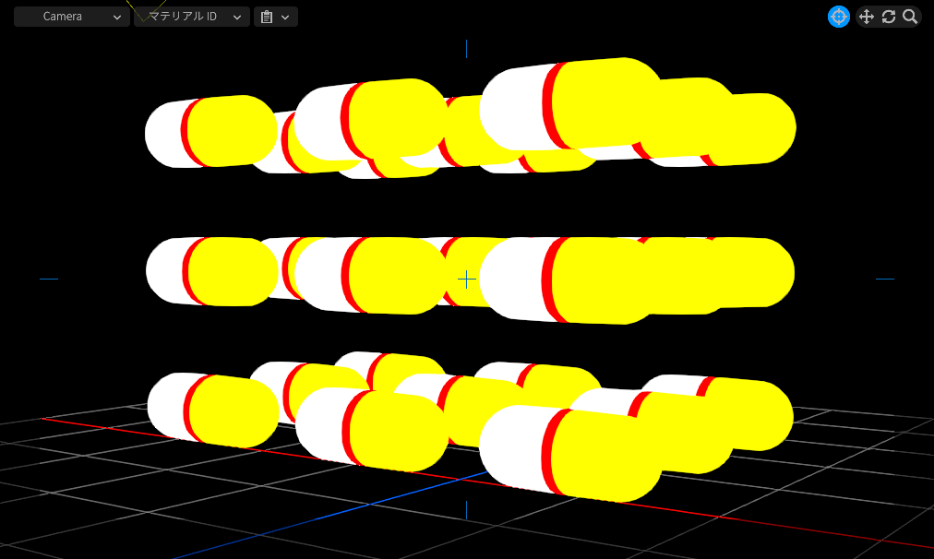Click the clipboard overlay icon
Image resolution: width=934 pixels, height=559 pixels.
coord(267,17)
